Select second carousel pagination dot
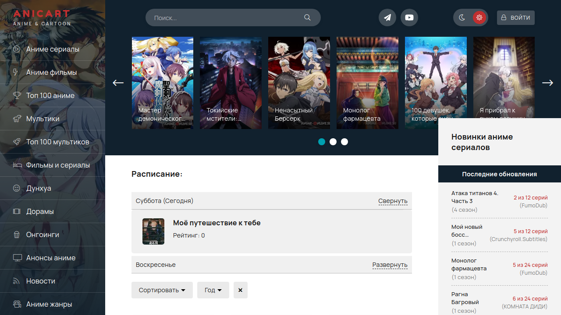Viewport: 561px width, 315px height. 333,142
